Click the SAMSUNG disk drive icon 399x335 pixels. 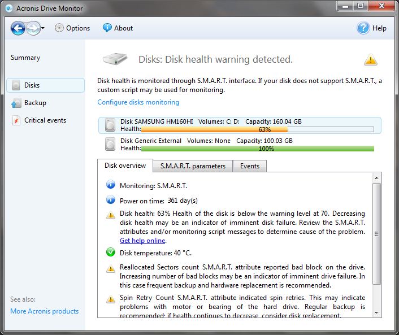click(110, 125)
